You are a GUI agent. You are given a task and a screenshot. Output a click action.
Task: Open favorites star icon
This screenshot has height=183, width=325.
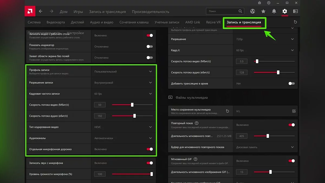point(263,11)
